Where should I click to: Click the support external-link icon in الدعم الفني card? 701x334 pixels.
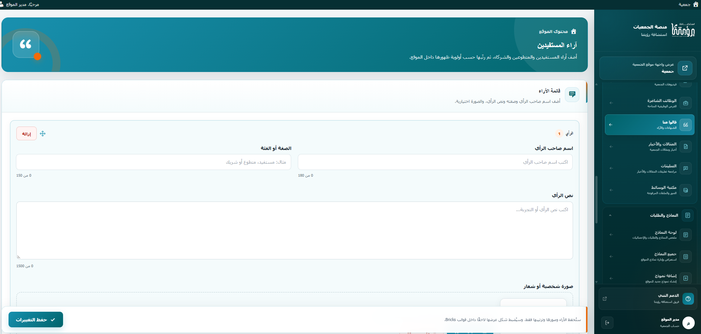(x=605, y=299)
